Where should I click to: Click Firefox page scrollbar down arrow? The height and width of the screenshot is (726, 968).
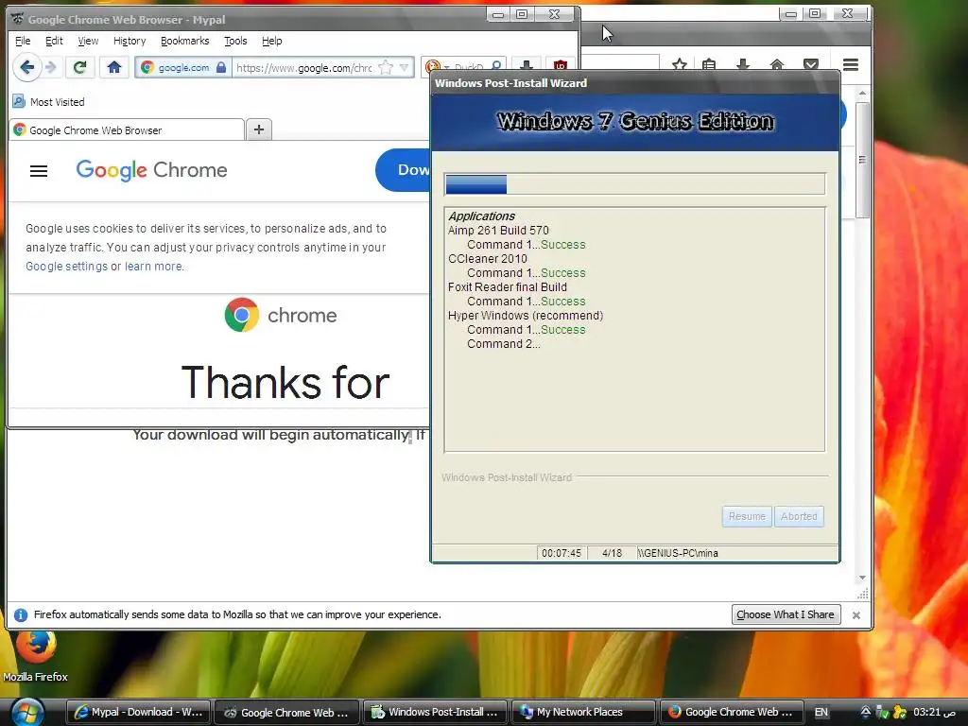pyautogui.click(x=862, y=578)
